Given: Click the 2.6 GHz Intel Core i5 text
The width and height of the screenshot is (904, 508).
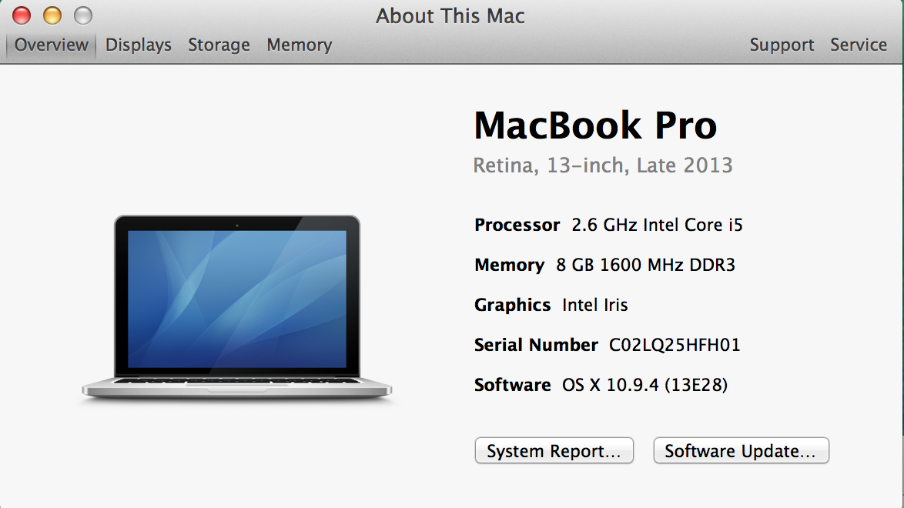Looking at the screenshot, I should pyautogui.click(x=657, y=225).
